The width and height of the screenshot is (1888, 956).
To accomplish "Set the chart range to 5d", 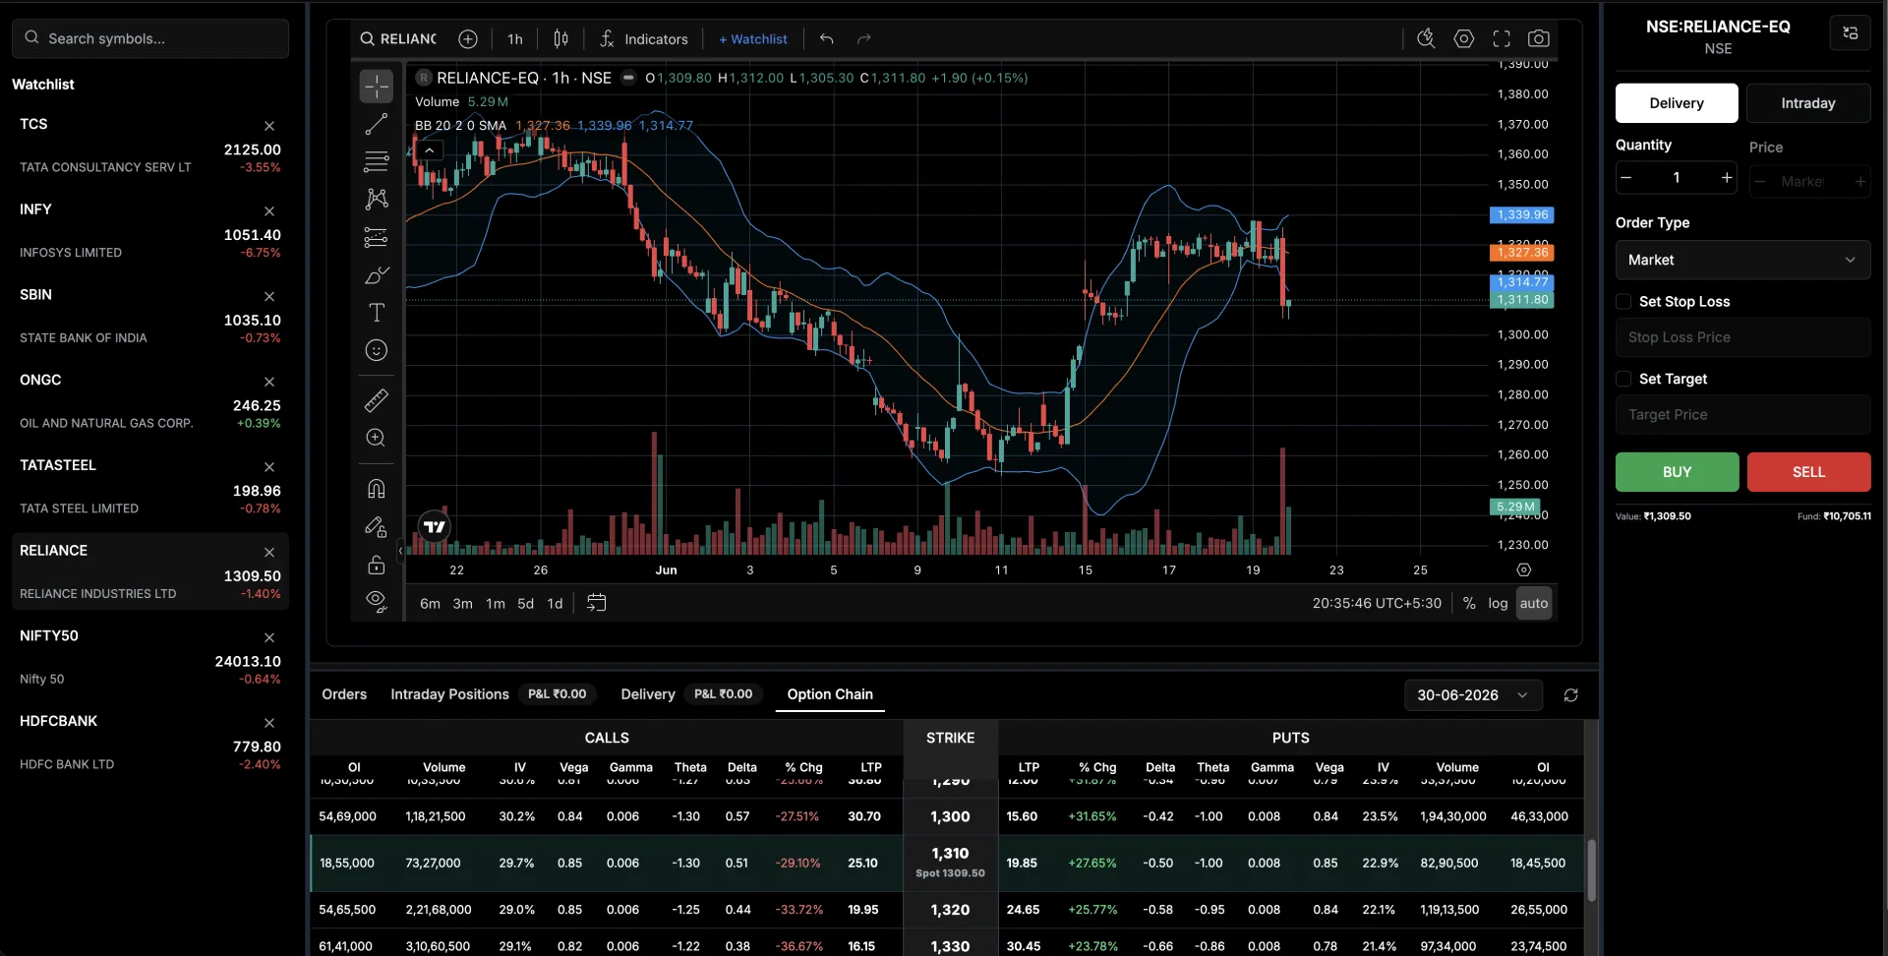I will [x=525, y=603].
